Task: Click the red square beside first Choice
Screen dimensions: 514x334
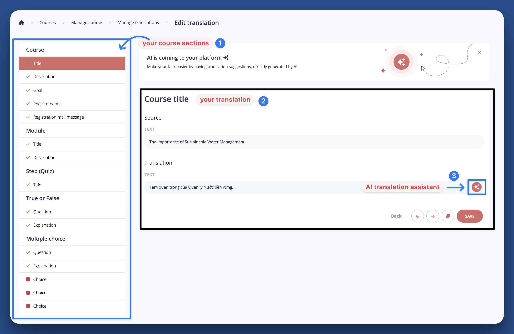Action: (x=28, y=279)
